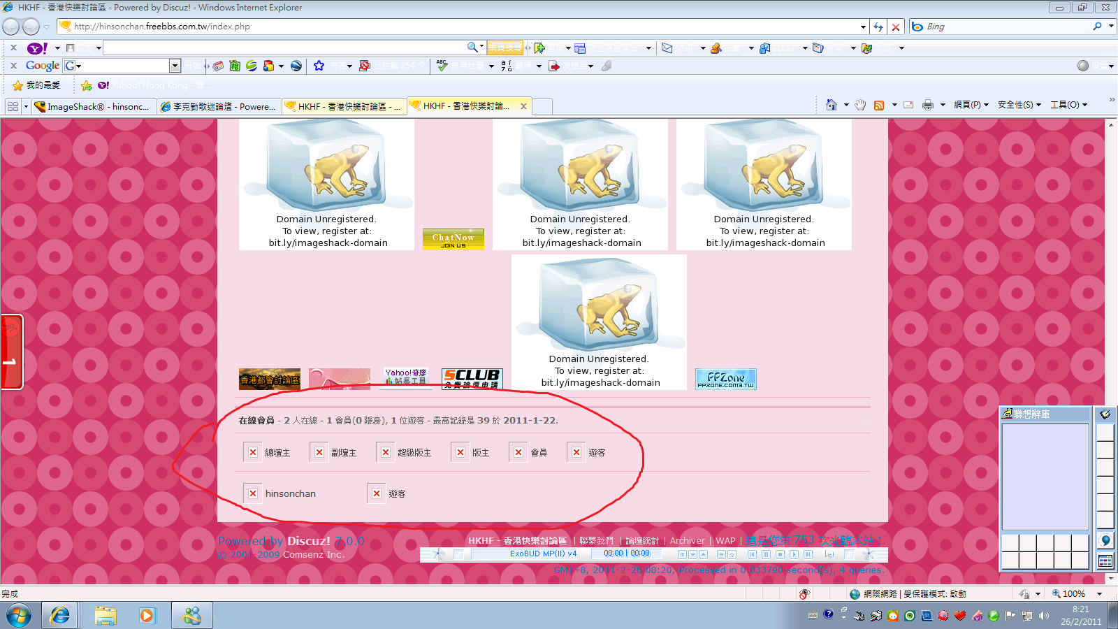The height and width of the screenshot is (629, 1118).
Task: Click the Archiver link in footer
Action: [x=687, y=540]
